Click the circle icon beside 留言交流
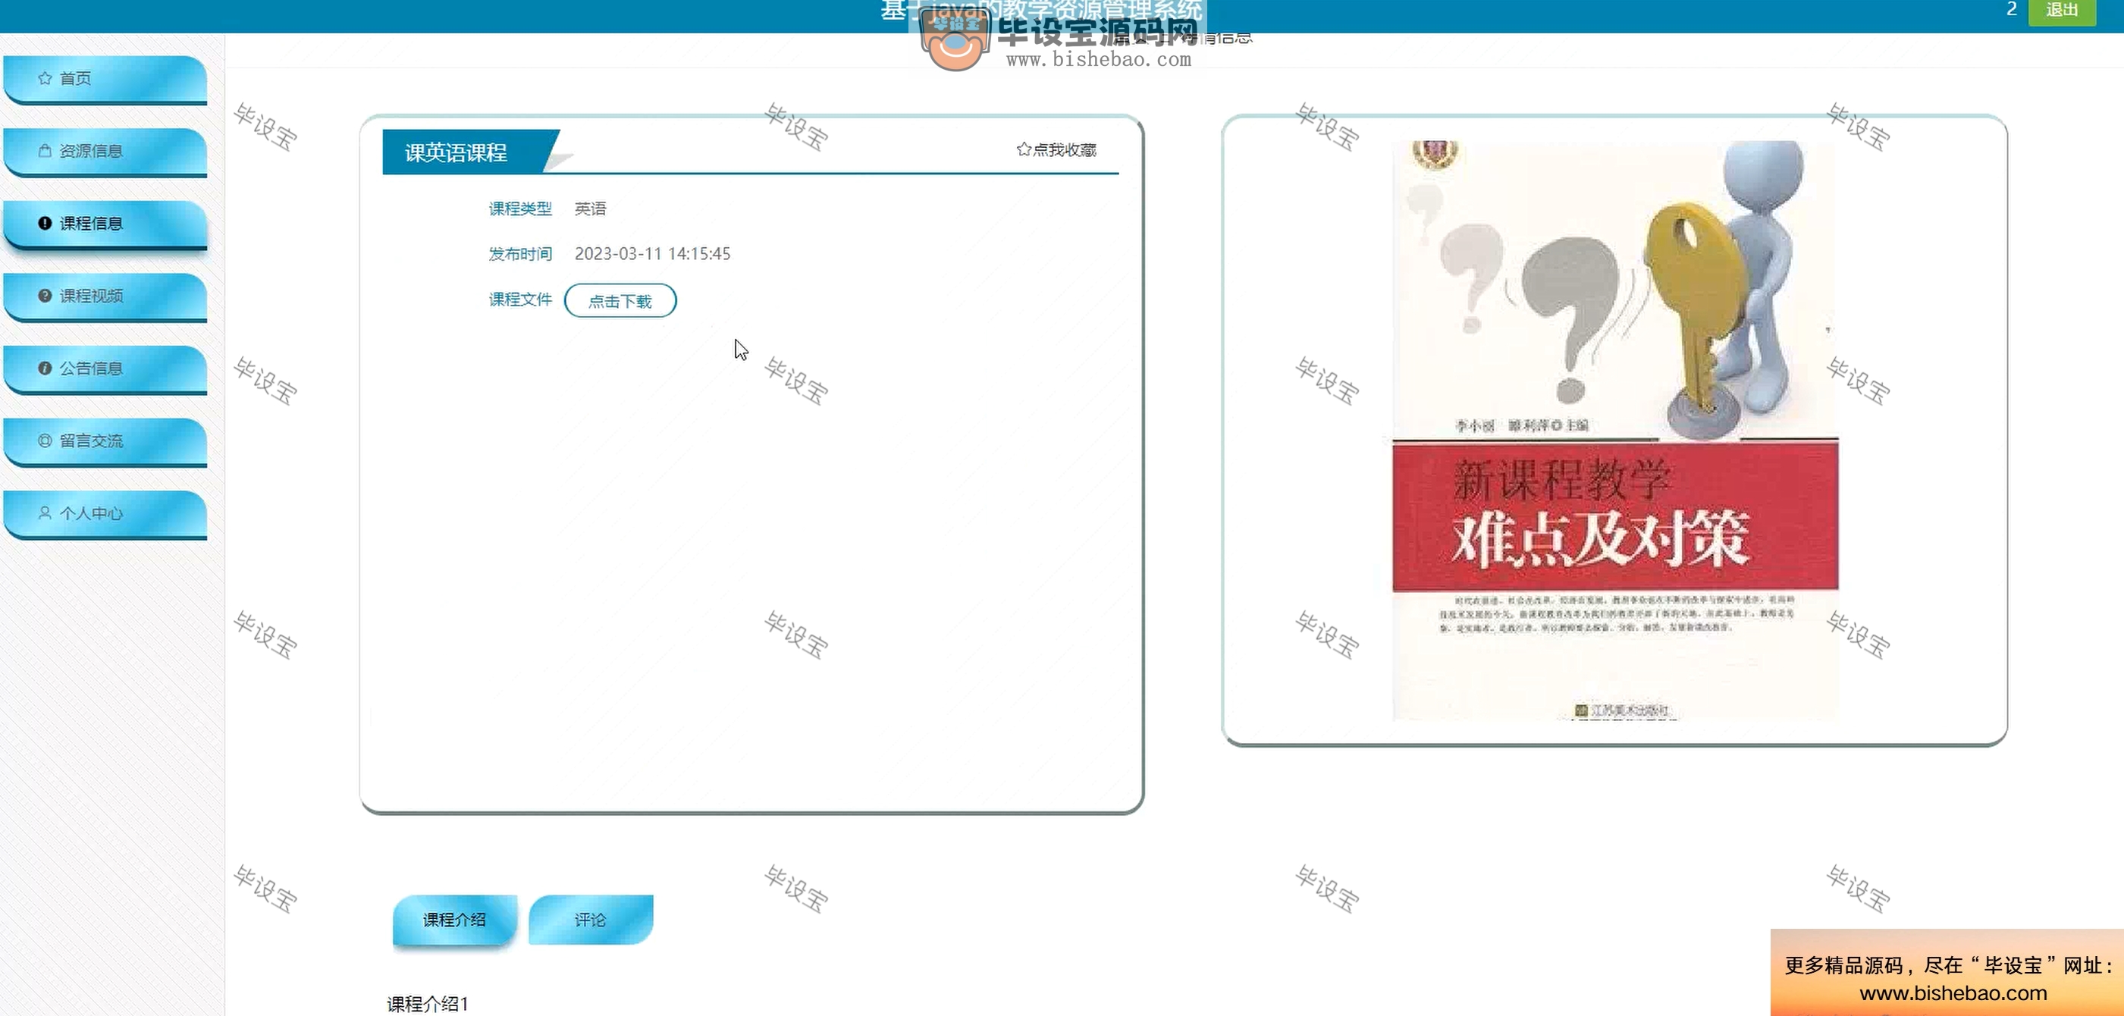Viewport: 2124px width, 1016px height. (45, 441)
